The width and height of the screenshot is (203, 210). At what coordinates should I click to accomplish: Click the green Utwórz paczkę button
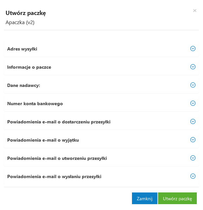click(x=177, y=198)
